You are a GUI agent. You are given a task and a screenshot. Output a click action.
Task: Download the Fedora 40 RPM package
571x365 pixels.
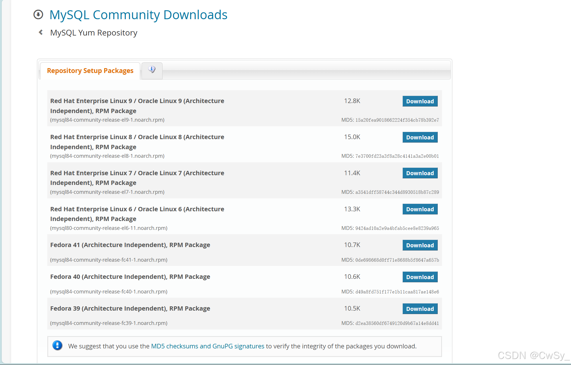pos(420,277)
